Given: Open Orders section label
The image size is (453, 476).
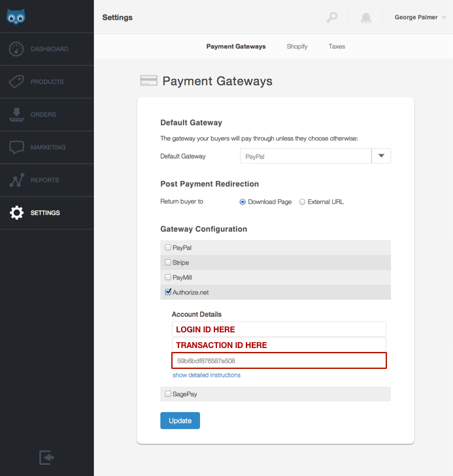Looking at the screenshot, I should click(x=43, y=115).
